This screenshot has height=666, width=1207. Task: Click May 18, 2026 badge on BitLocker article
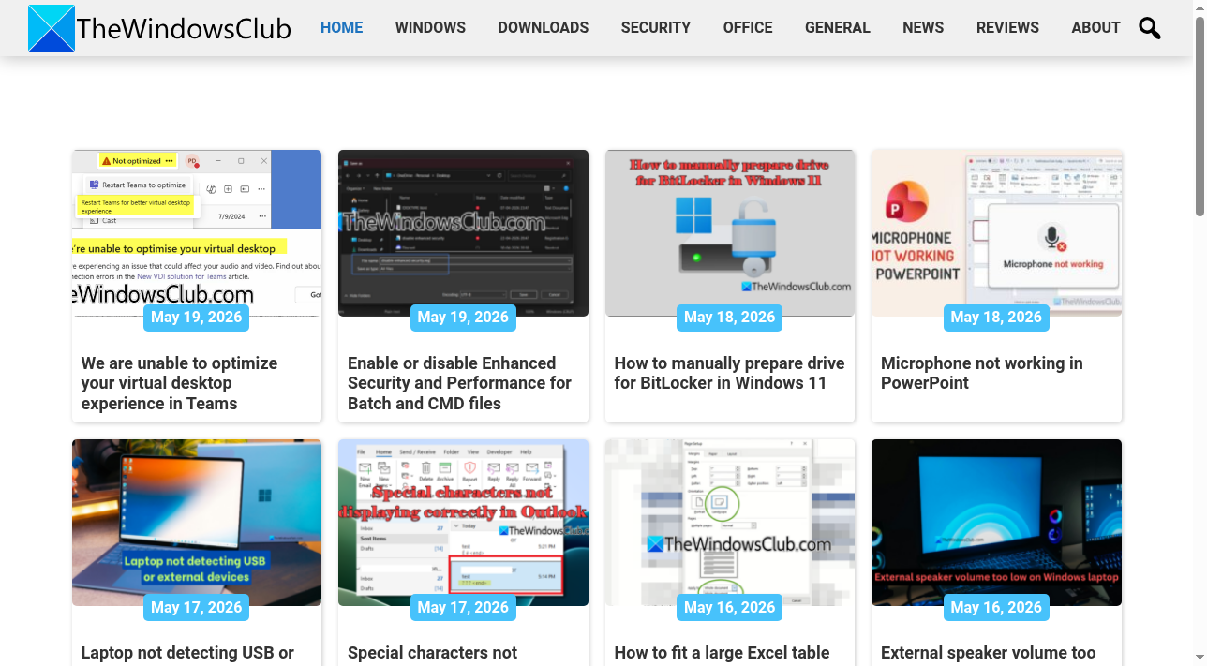(730, 318)
